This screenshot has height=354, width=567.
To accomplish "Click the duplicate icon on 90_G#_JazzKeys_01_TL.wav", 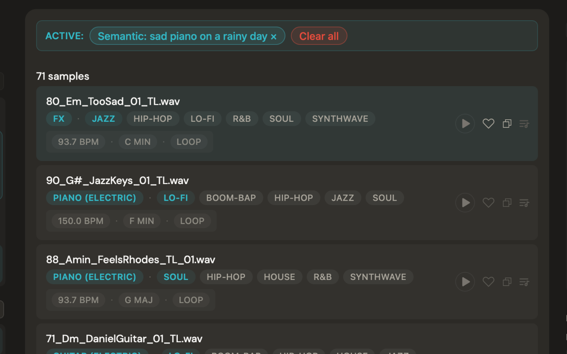I will tap(507, 203).
